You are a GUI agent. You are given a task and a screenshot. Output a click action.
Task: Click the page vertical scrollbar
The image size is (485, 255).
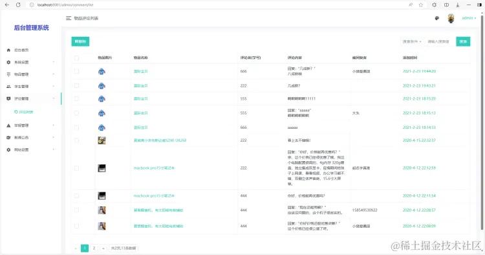[482, 124]
